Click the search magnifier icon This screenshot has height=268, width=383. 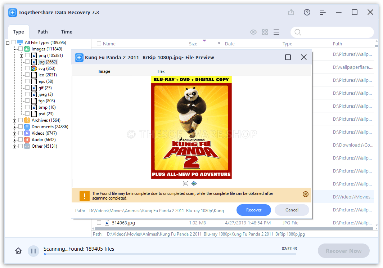point(297,32)
